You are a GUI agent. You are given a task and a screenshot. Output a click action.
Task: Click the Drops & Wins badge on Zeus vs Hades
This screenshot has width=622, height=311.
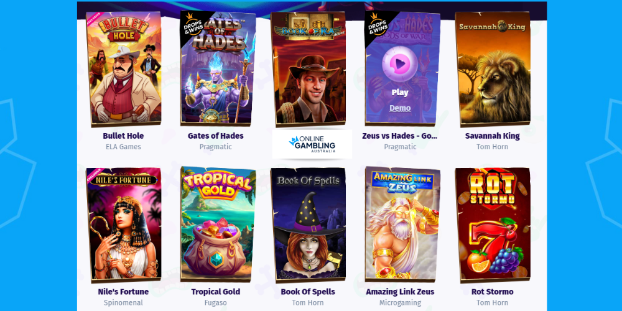[376, 24]
